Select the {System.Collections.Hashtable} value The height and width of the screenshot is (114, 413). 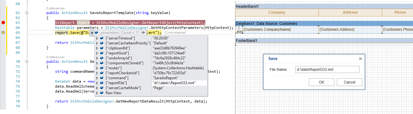coord(178,68)
